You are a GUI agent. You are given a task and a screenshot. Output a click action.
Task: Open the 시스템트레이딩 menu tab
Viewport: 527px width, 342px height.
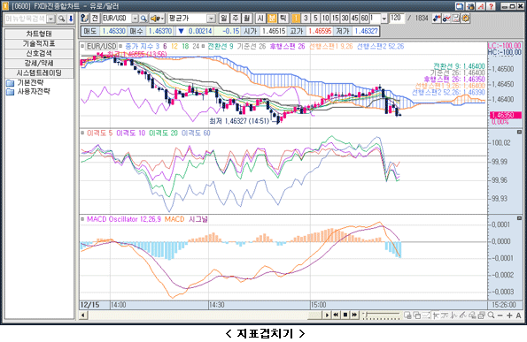(39, 72)
